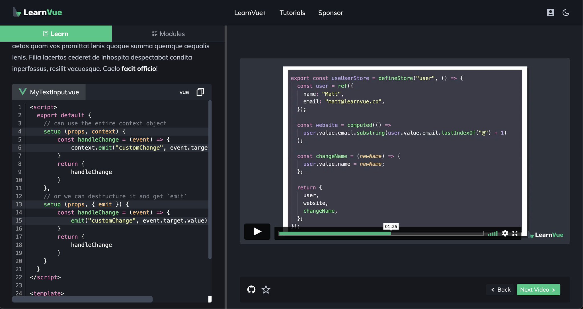The width and height of the screenshot is (583, 309).
Task: Select the Learn tab
Action: pos(56,34)
